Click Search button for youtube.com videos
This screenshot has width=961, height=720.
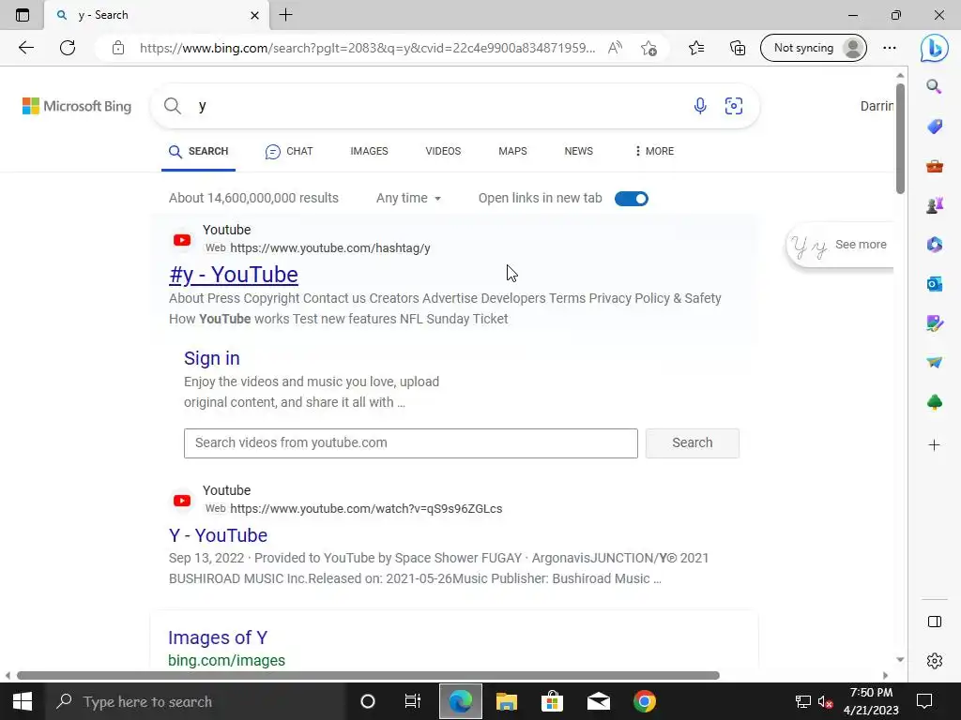pyautogui.click(x=692, y=442)
